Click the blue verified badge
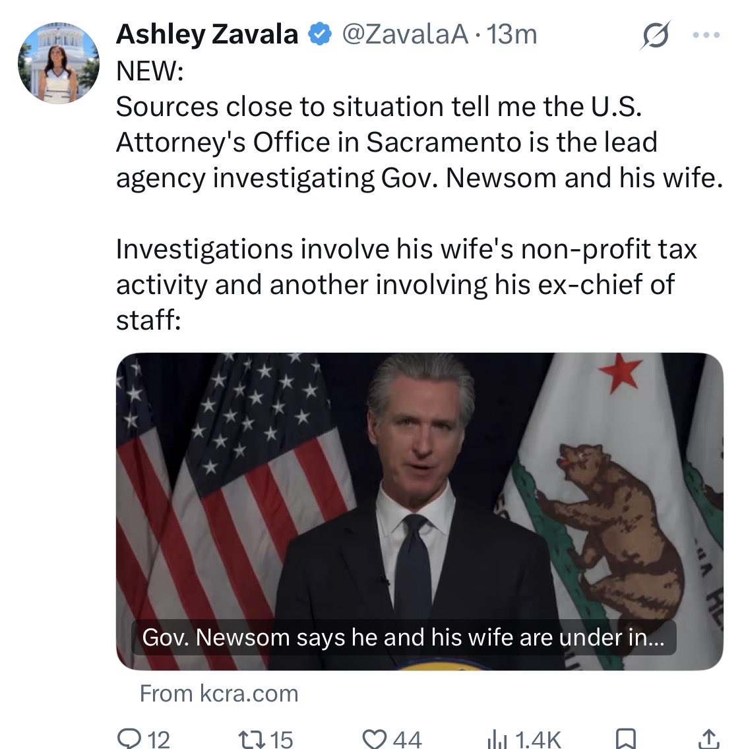Image resolution: width=742 pixels, height=749 pixels. pos(320,34)
